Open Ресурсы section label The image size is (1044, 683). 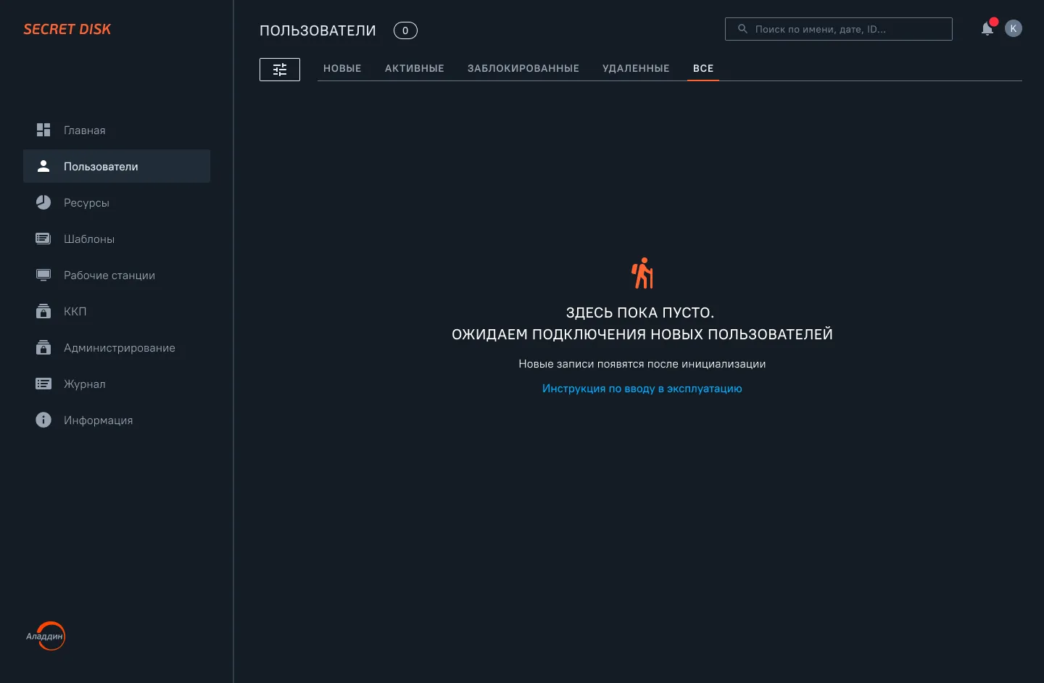pyautogui.click(x=86, y=203)
